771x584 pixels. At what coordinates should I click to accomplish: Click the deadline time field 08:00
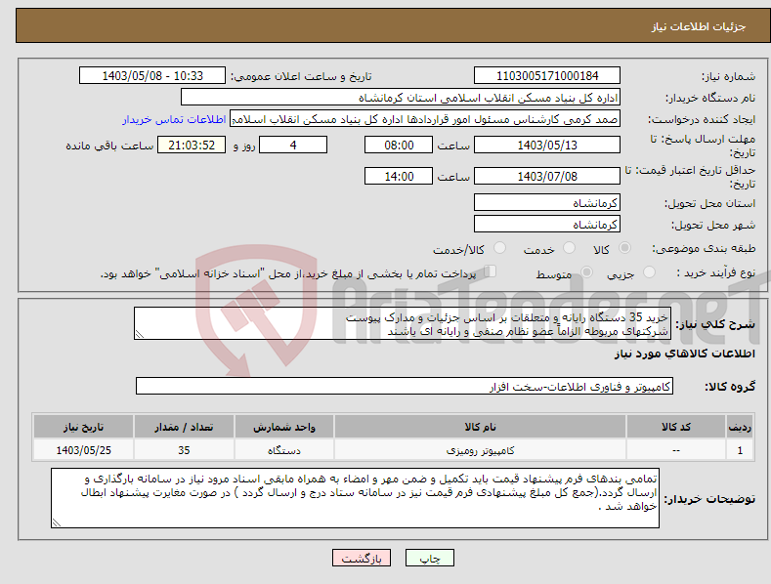pos(399,145)
